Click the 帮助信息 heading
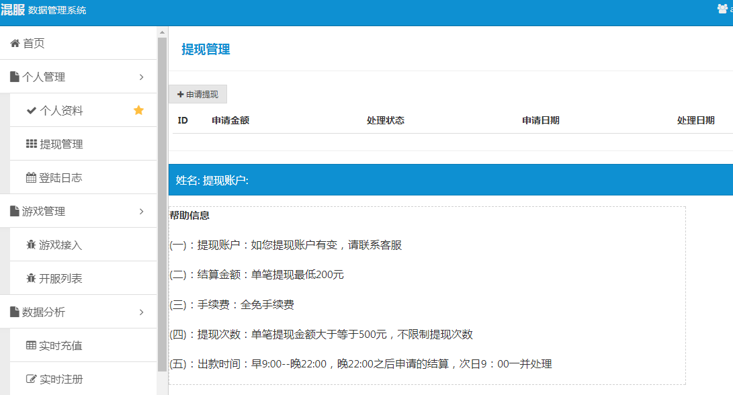 pos(189,216)
